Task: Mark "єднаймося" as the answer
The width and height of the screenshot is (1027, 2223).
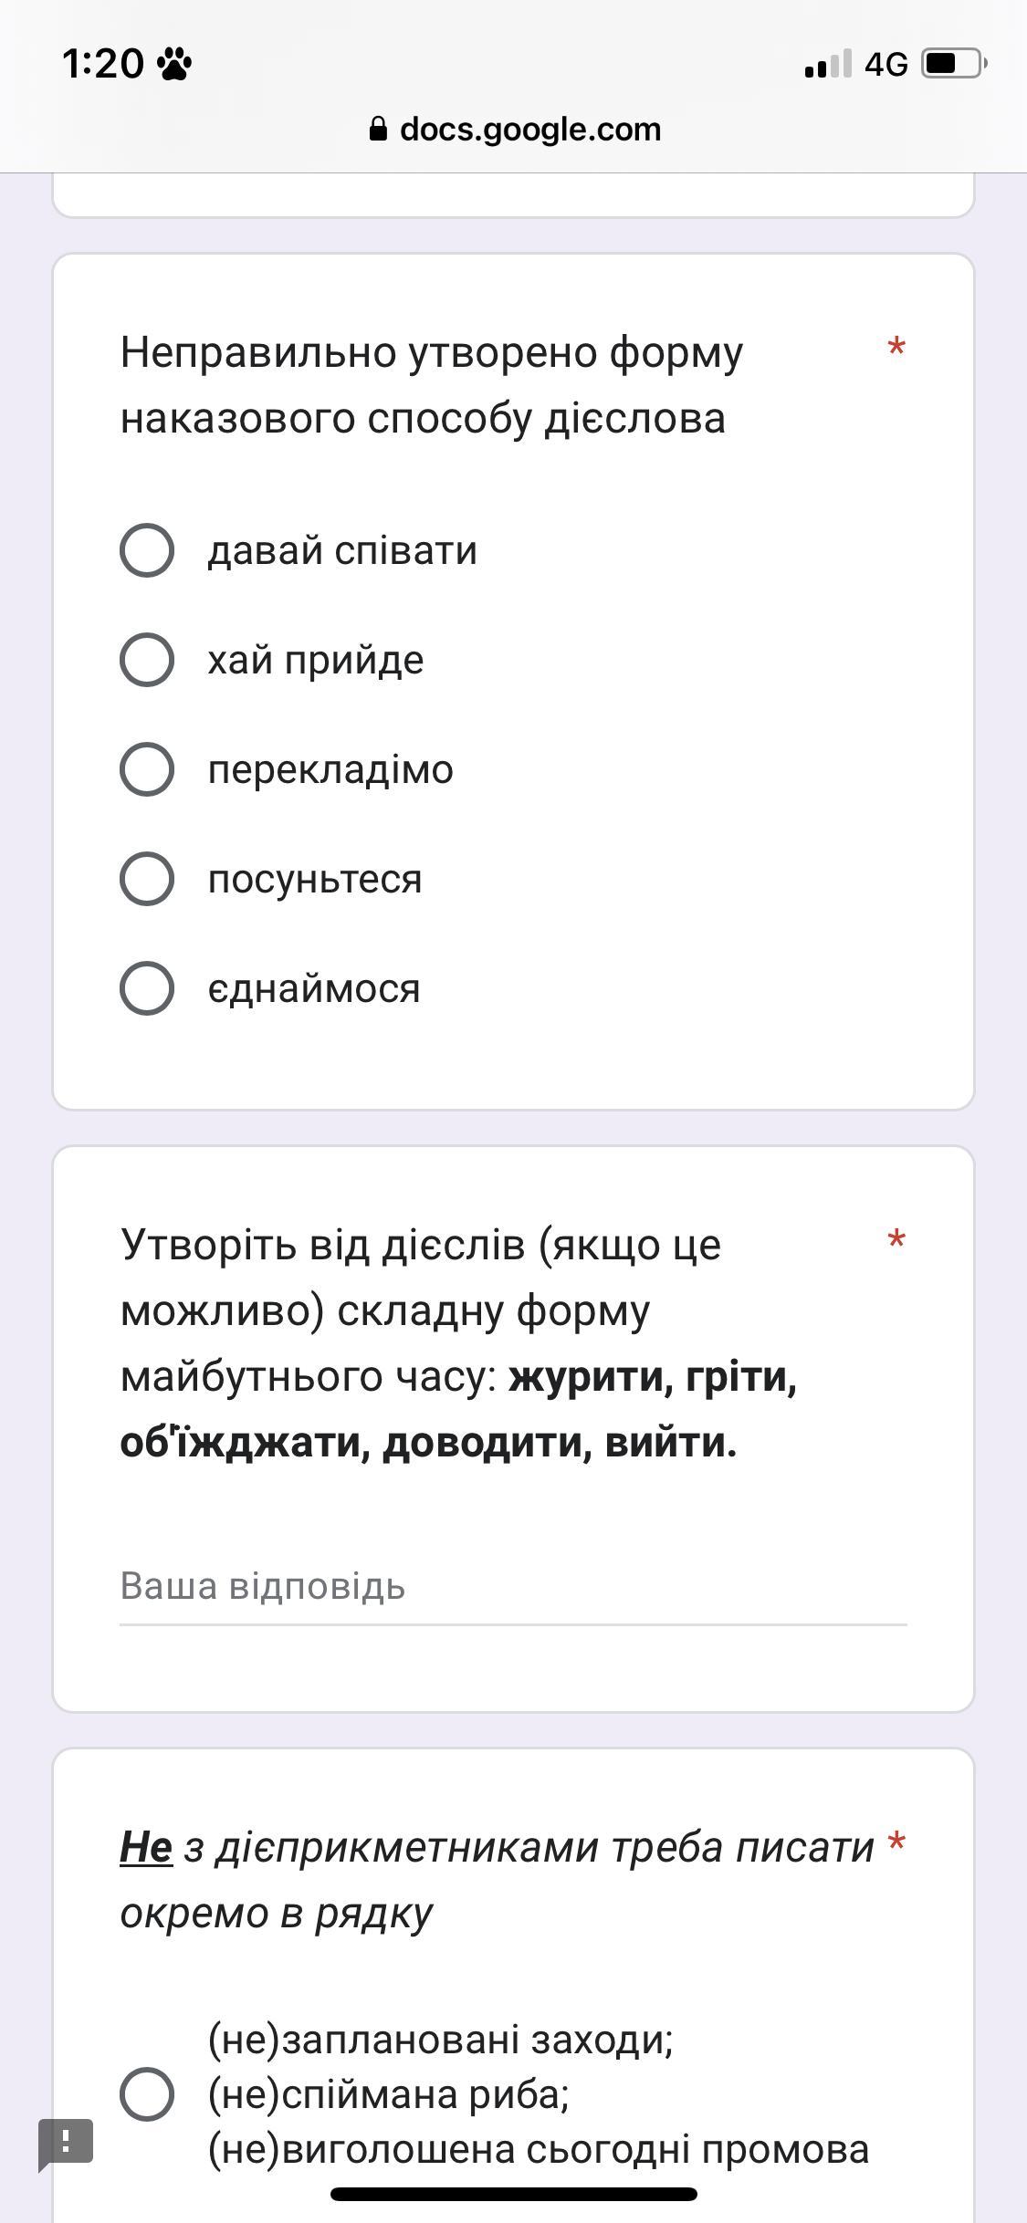Action: click(147, 988)
